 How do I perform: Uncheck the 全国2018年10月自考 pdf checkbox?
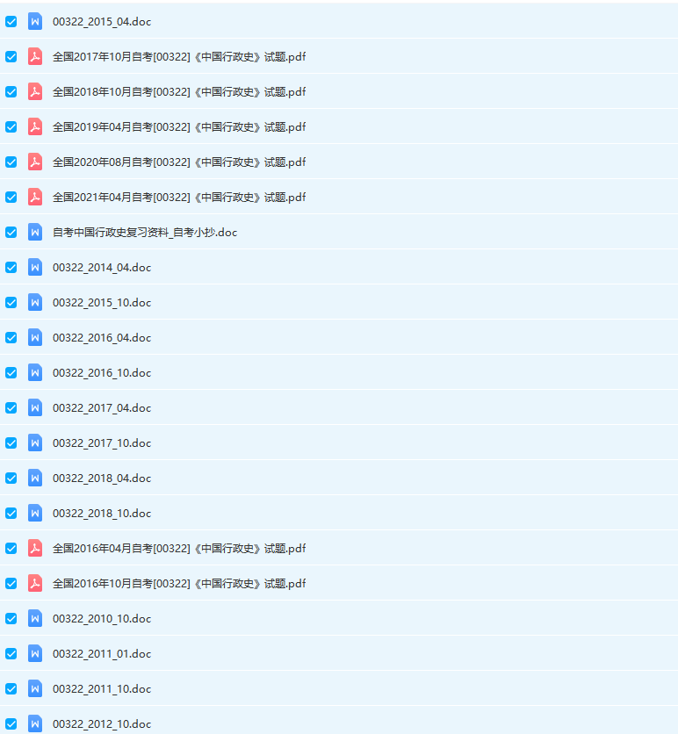pos(11,91)
